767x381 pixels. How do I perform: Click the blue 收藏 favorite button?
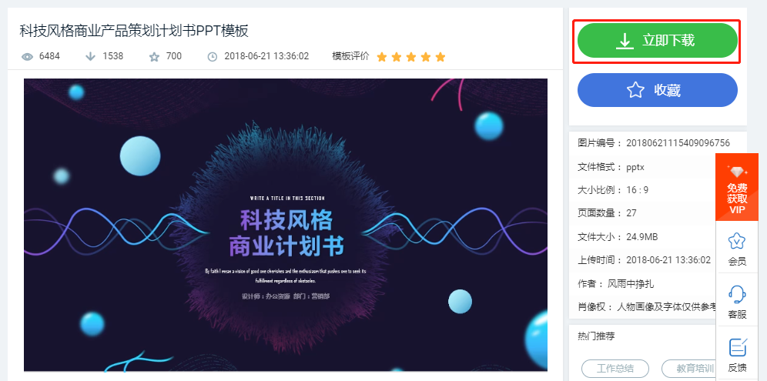[x=657, y=90]
